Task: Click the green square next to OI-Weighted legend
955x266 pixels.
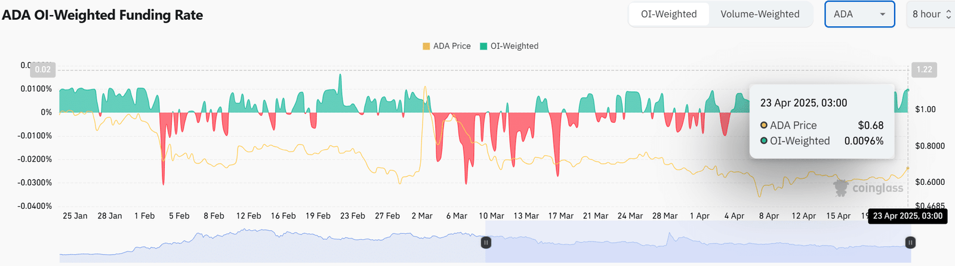Action: 483,46
